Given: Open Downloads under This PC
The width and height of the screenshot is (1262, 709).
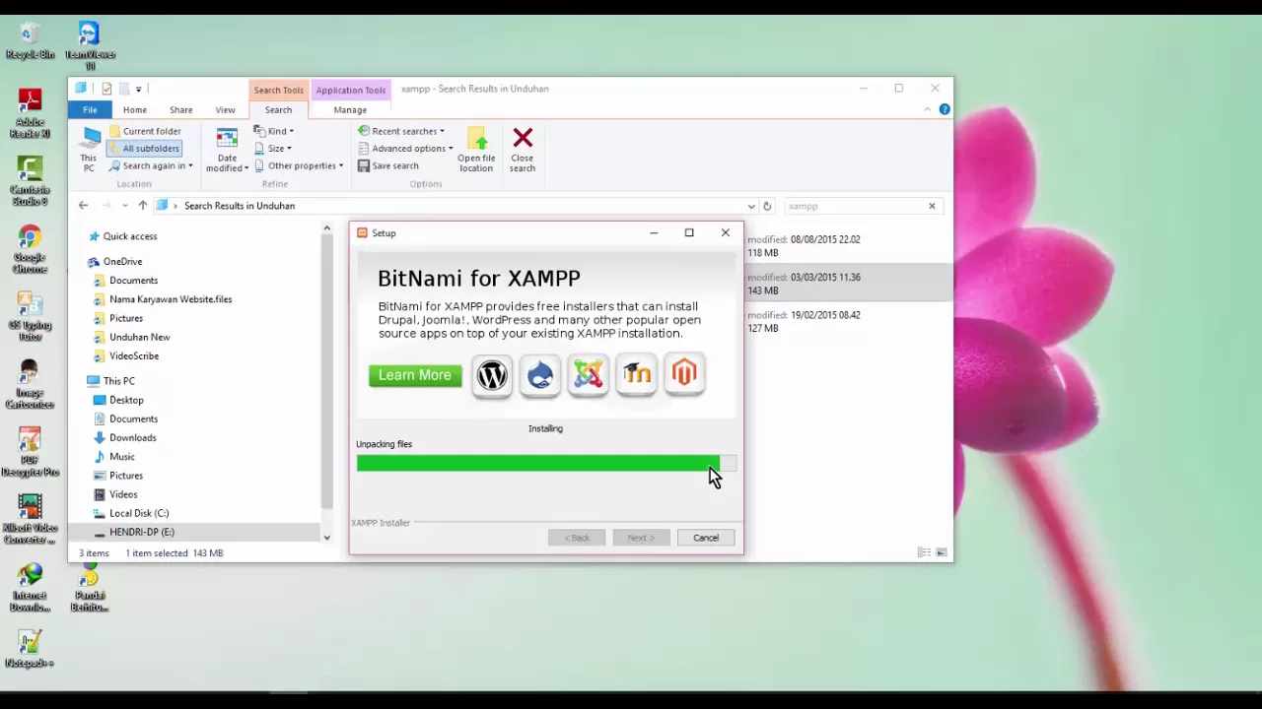Looking at the screenshot, I should pos(124,437).
